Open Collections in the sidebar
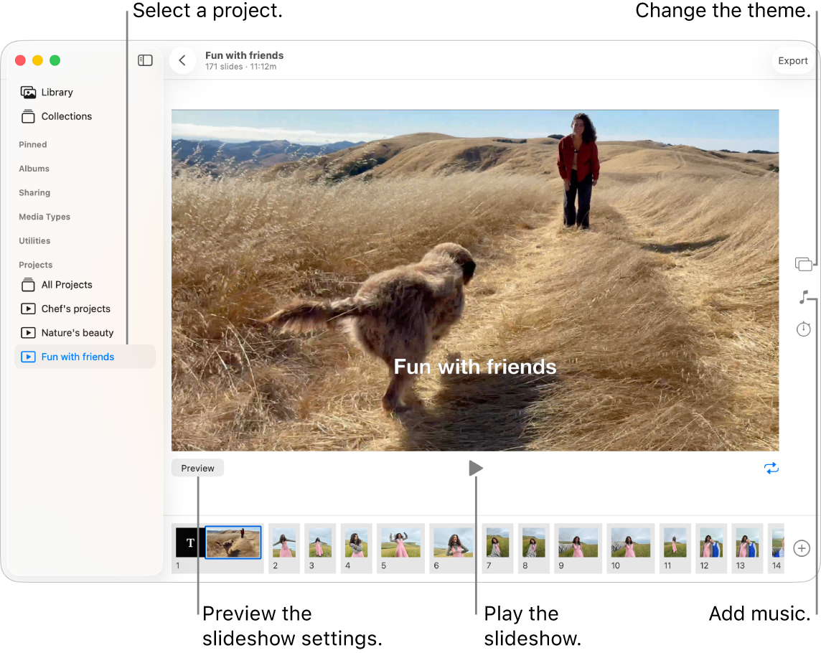Viewport: 821px width, 653px height. coord(67,116)
